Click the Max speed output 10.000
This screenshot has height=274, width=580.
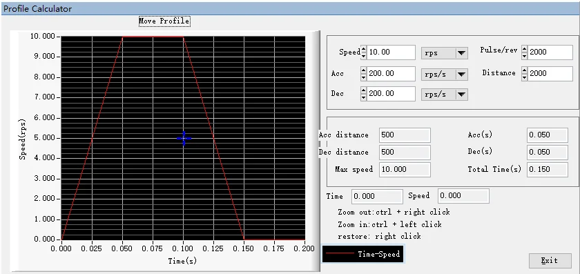pos(405,169)
